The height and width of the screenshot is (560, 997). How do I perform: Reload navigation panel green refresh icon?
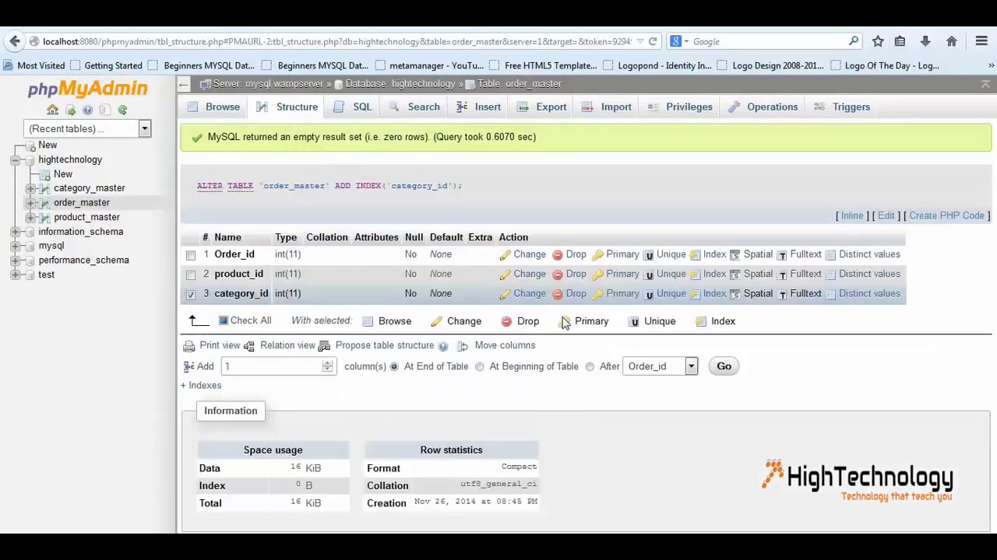(x=122, y=110)
